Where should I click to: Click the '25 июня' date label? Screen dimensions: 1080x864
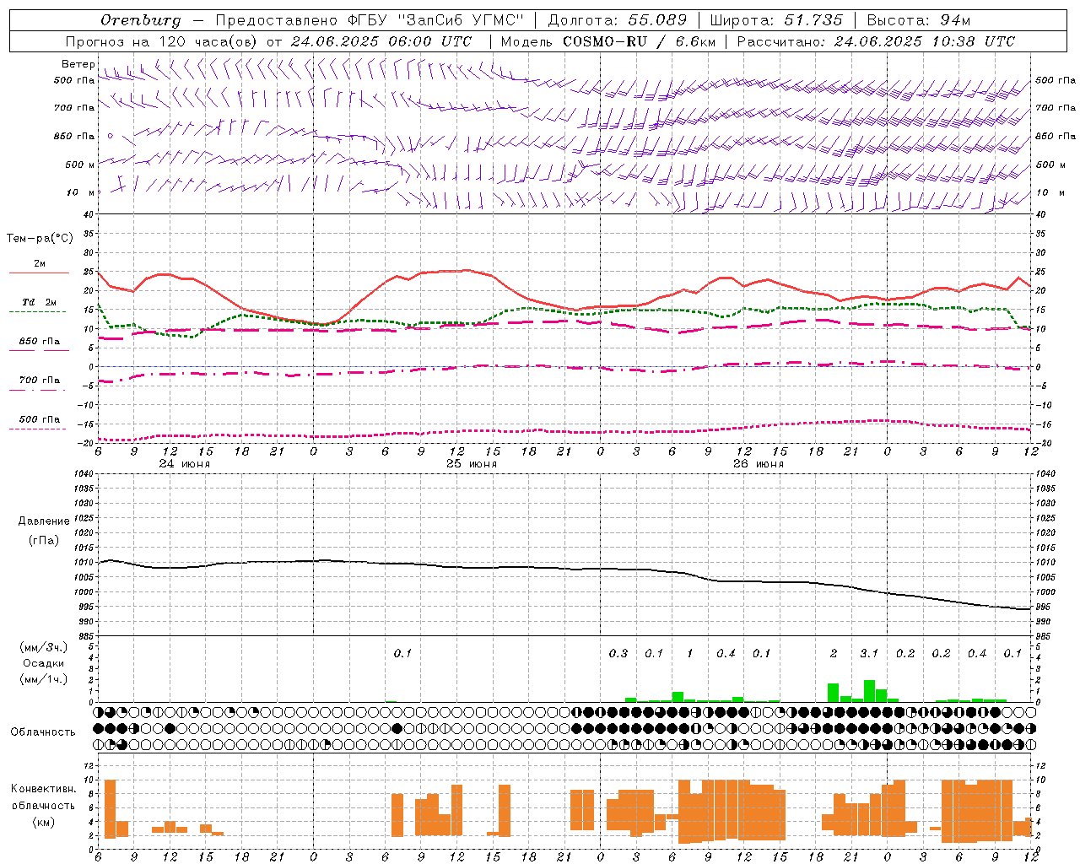click(x=471, y=464)
